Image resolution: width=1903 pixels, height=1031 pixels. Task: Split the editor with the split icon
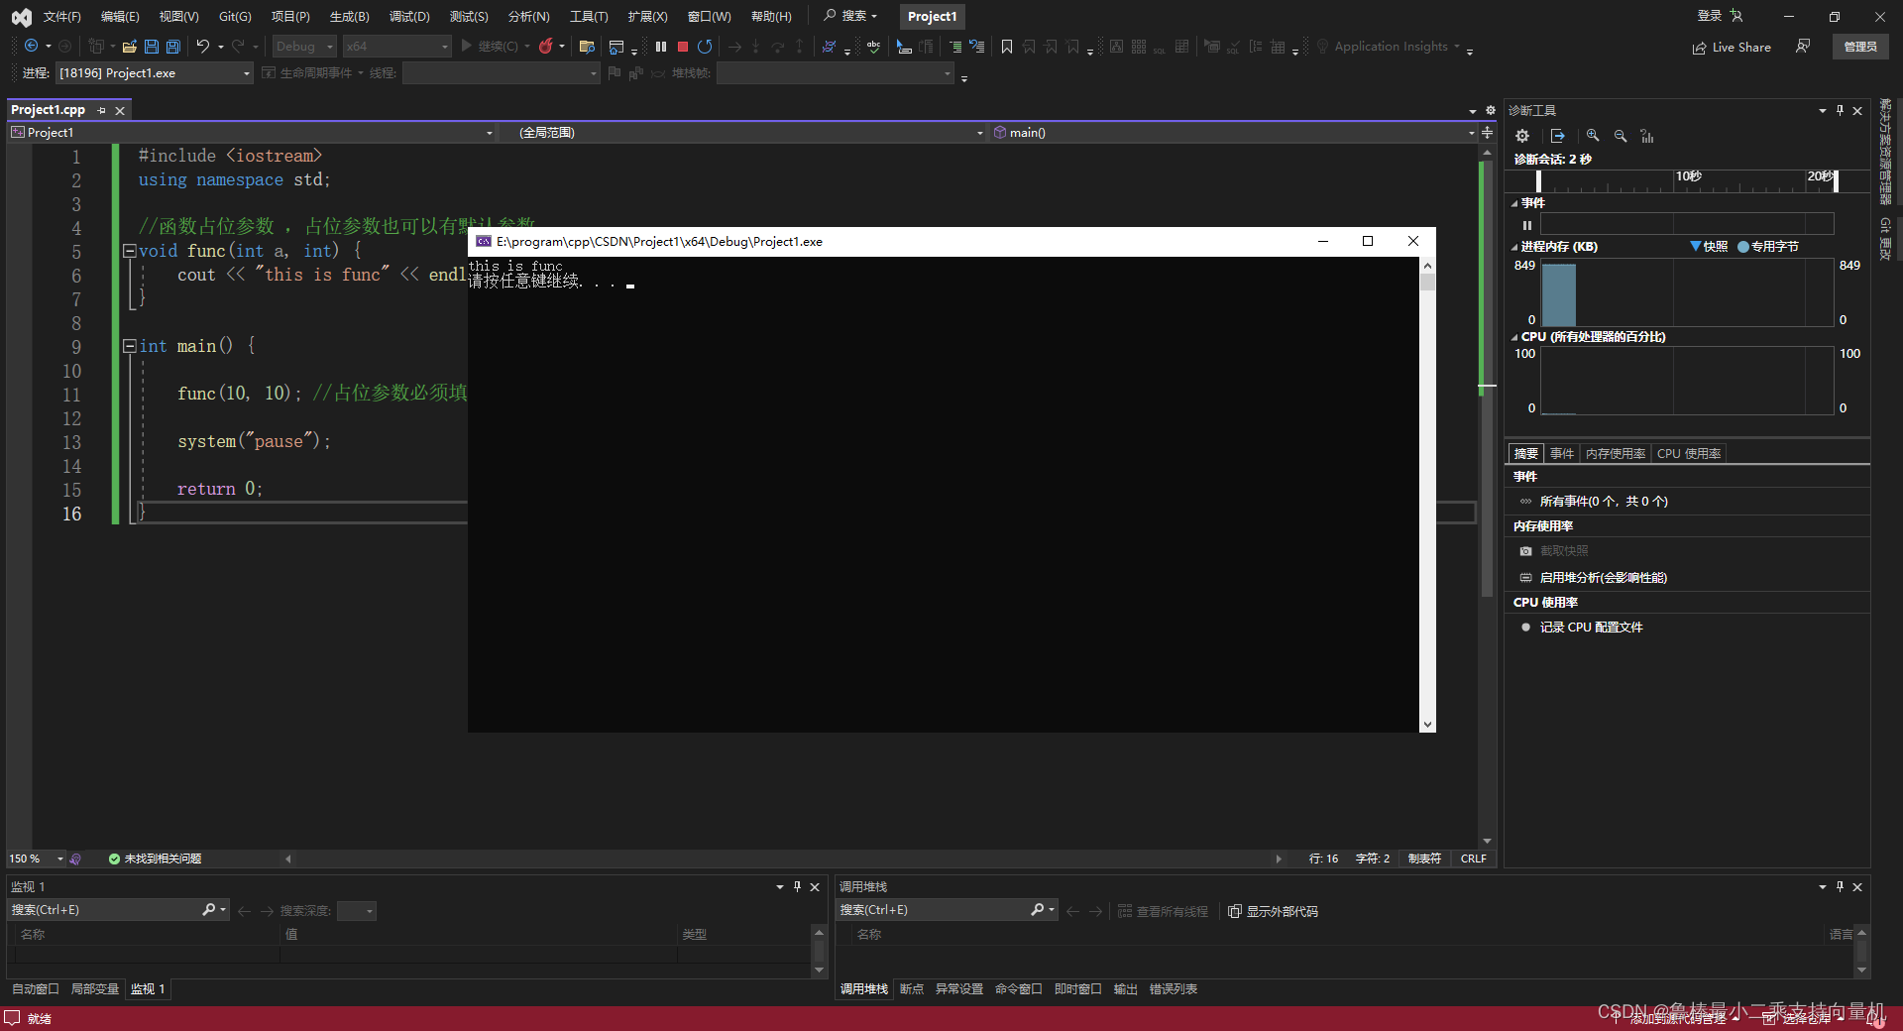1487,132
